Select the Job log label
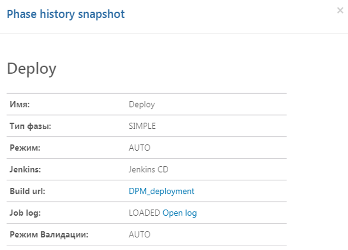The height and width of the screenshot is (250, 348). point(25,213)
